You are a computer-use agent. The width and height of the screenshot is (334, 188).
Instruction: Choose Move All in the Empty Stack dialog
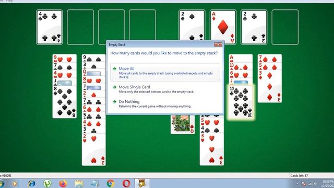[165, 72]
